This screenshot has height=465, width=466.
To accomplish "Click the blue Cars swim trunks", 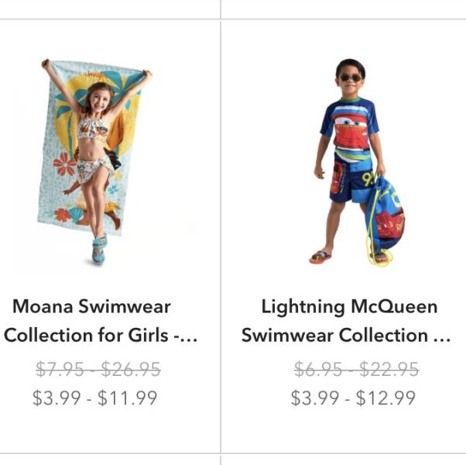I will pos(351,178).
